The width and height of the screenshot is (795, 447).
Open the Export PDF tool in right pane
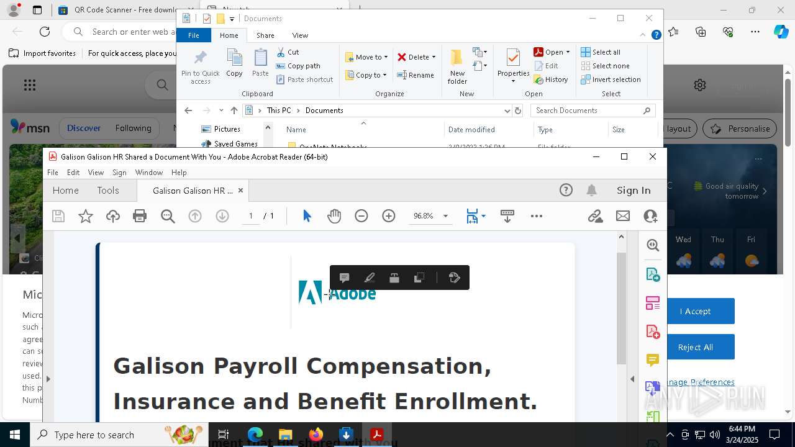tap(653, 274)
